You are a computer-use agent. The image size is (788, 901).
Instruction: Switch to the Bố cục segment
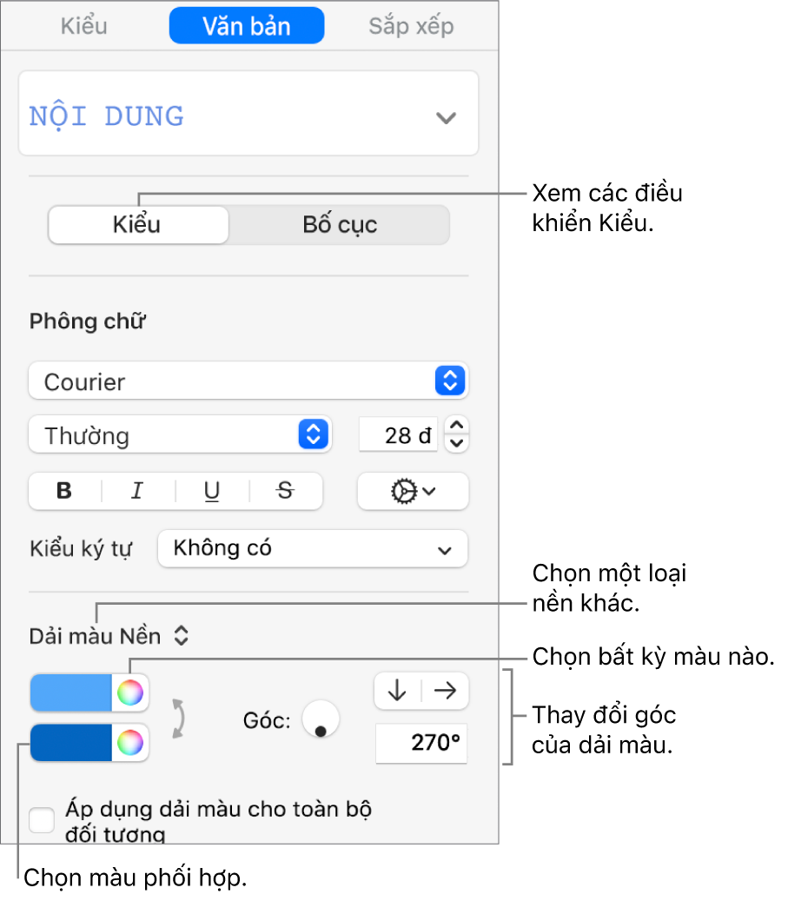pos(339,225)
